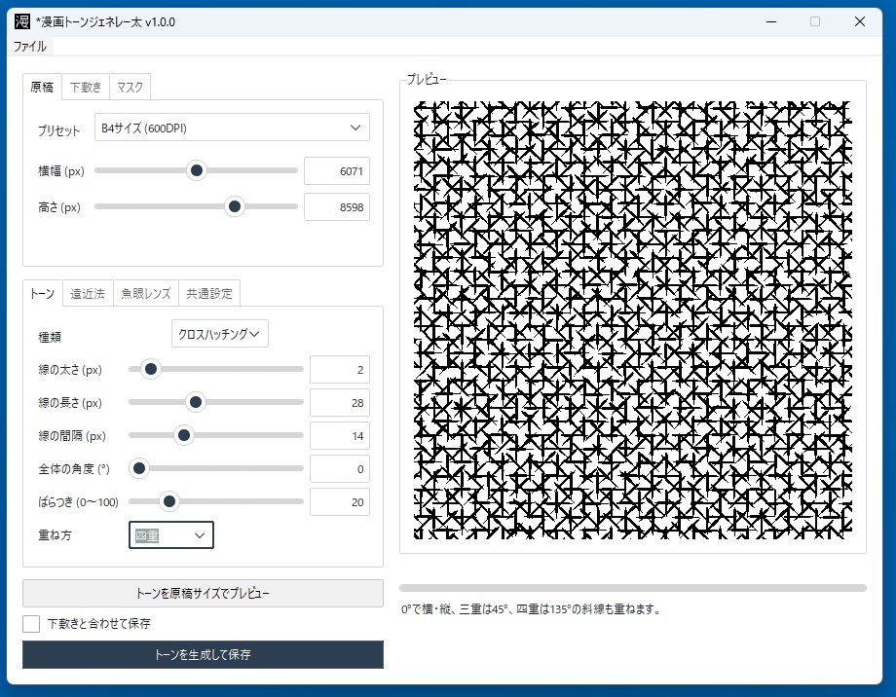Open the 種類 dropdown showing クロスハッチング
Viewport: 896px width, 697px height.
pos(219,334)
